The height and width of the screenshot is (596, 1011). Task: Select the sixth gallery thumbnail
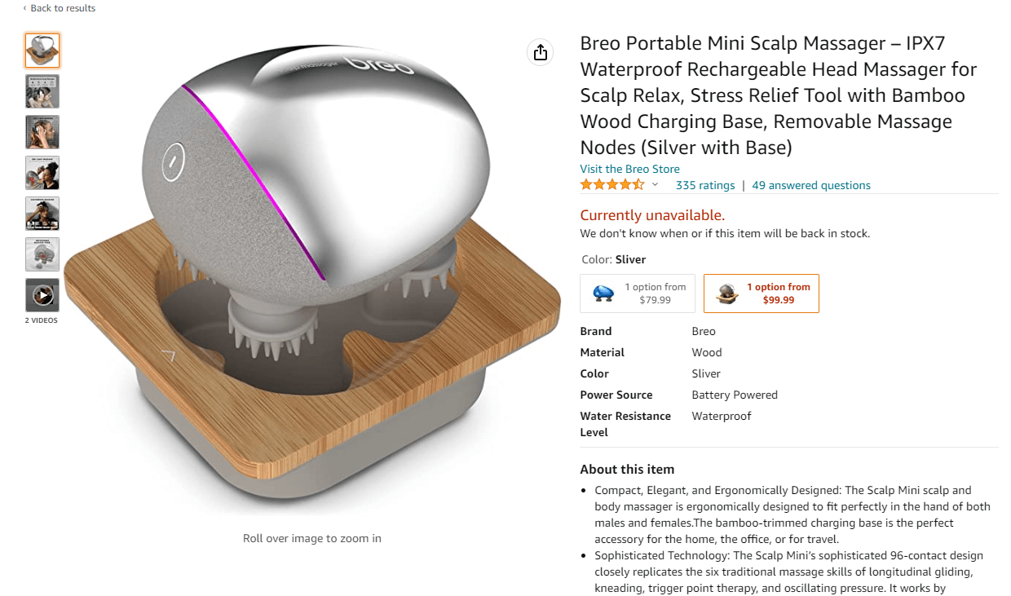click(x=42, y=254)
